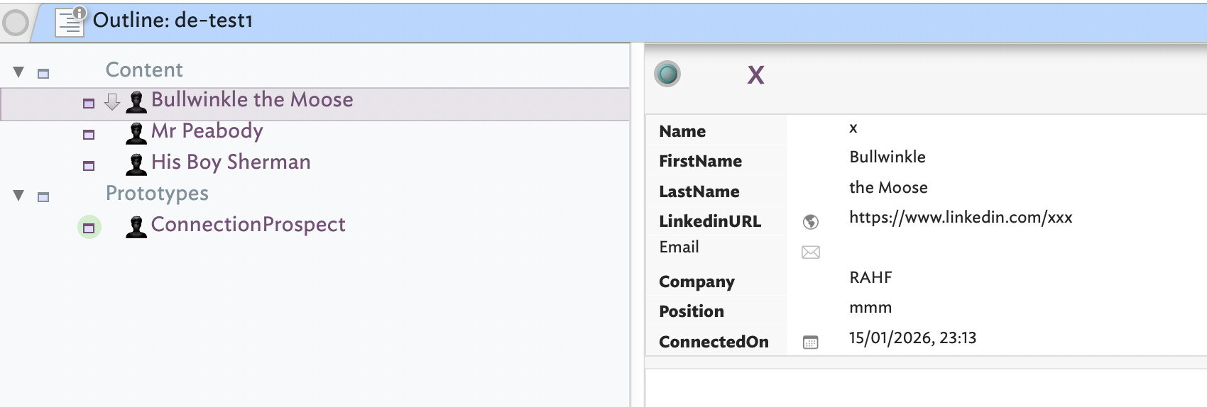Viewport: 1207px width, 407px height.
Task: Collapse the Content container
Action: pos(19,72)
